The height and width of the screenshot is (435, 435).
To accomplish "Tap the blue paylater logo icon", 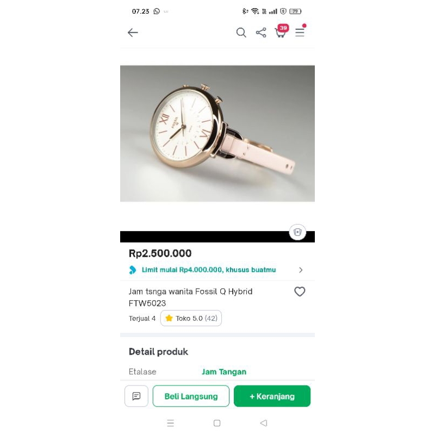I will [133, 270].
